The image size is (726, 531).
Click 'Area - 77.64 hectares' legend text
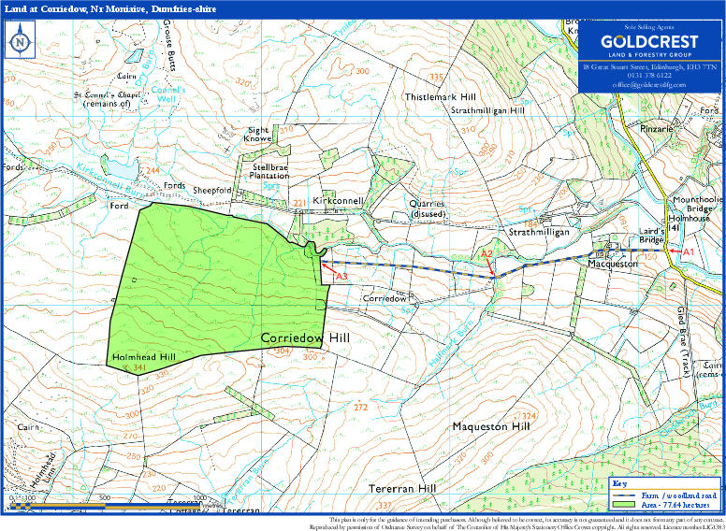(675, 505)
